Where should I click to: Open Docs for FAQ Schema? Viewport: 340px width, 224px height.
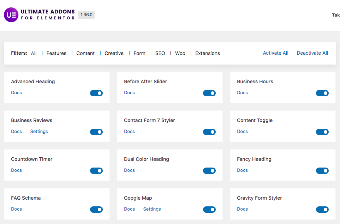click(16, 209)
